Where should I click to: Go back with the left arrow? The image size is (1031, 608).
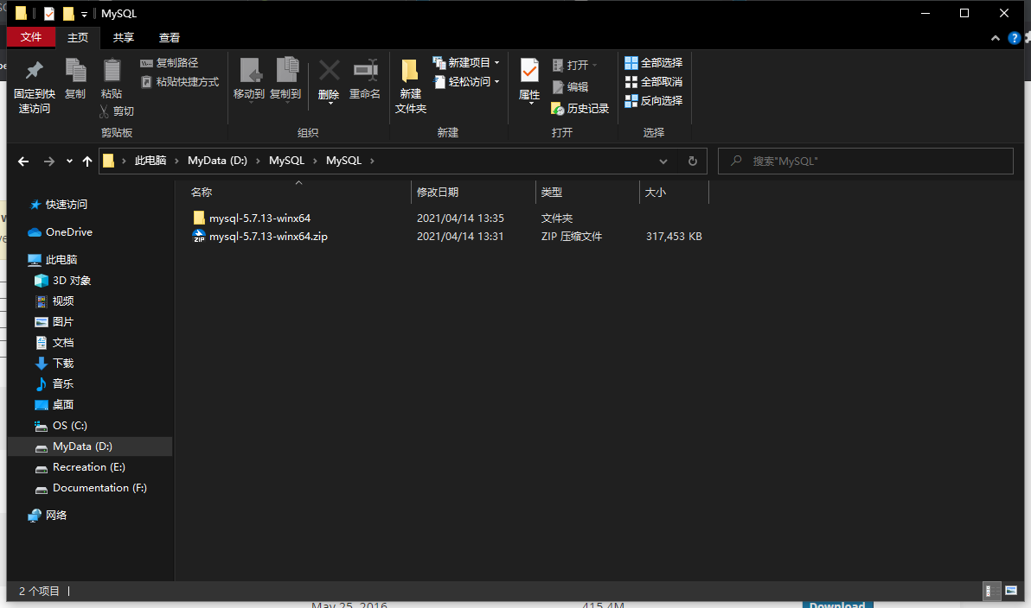click(x=23, y=161)
